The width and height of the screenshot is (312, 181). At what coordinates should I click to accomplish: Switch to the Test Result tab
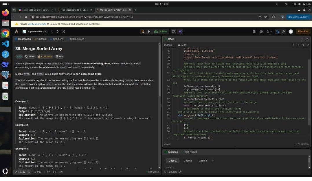189,152
